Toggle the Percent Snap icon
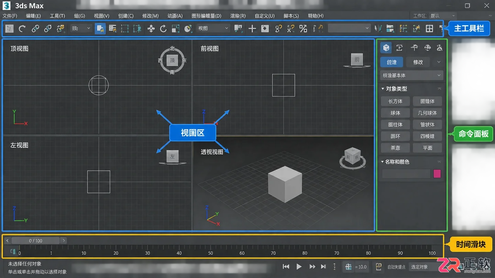The image size is (495, 278). pyautogui.click(x=303, y=28)
